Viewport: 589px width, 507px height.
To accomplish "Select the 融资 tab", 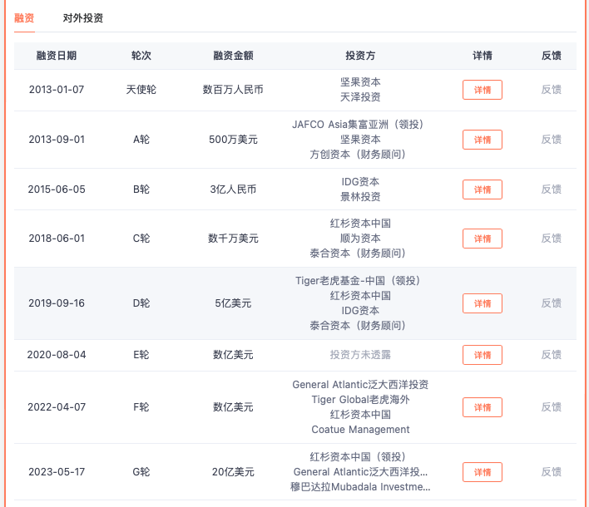I will (x=24, y=17).
